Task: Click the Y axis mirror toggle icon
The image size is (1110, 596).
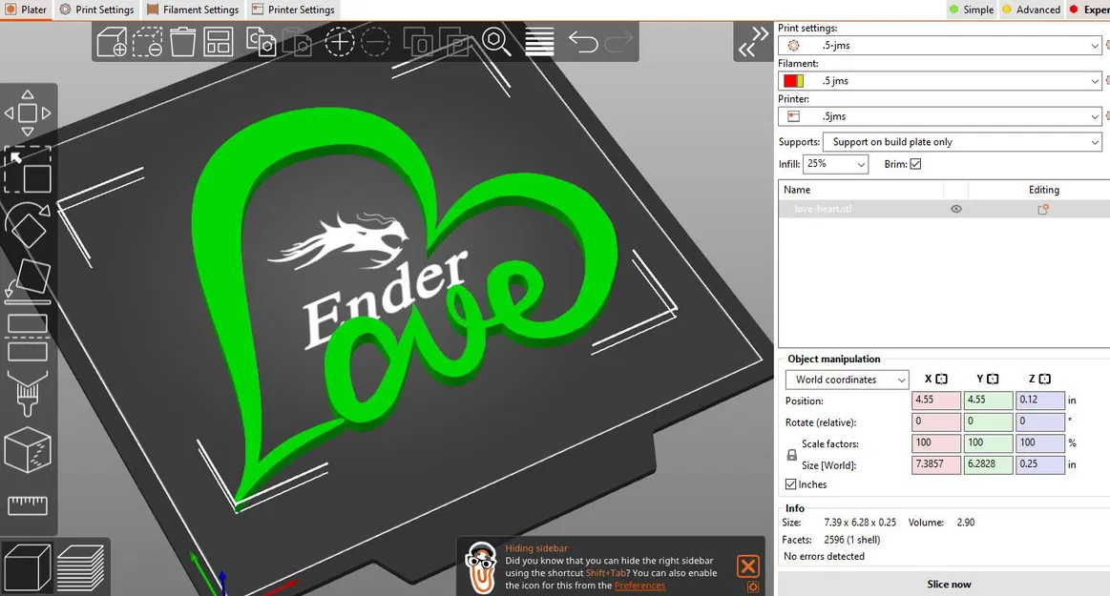Action: click(x=994, y=379)
